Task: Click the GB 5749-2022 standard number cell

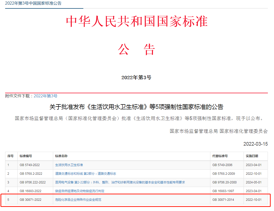Action: [30, 165]
